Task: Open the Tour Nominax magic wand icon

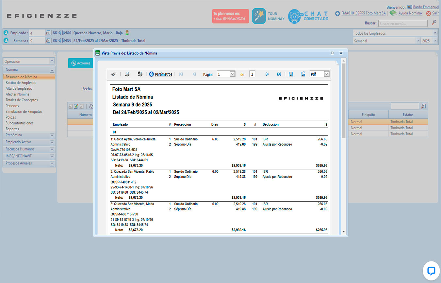Action: [259, 16]
